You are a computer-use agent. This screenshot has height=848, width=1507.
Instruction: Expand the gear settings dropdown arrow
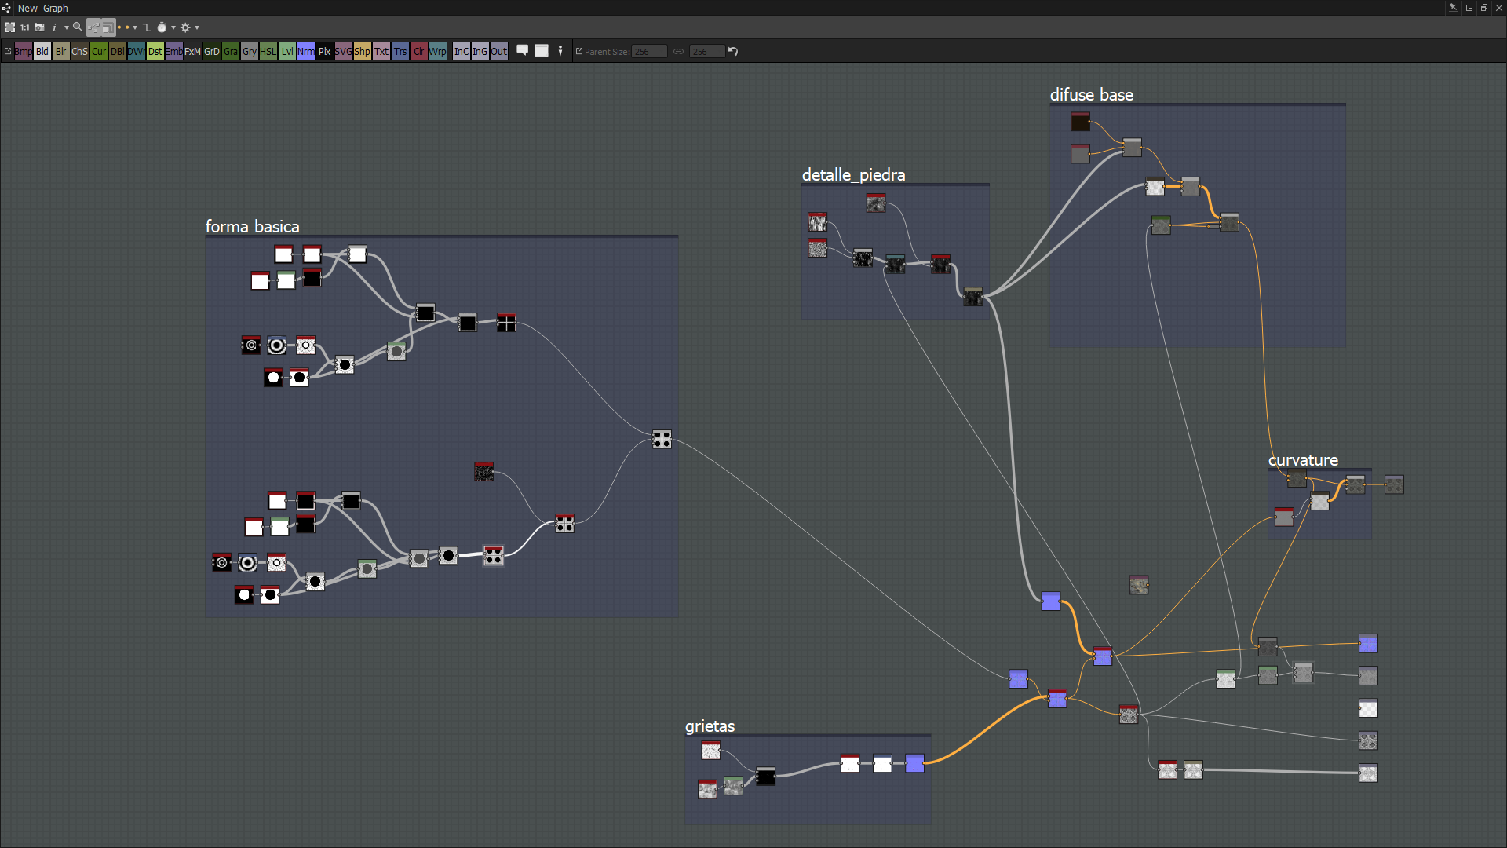197,27
